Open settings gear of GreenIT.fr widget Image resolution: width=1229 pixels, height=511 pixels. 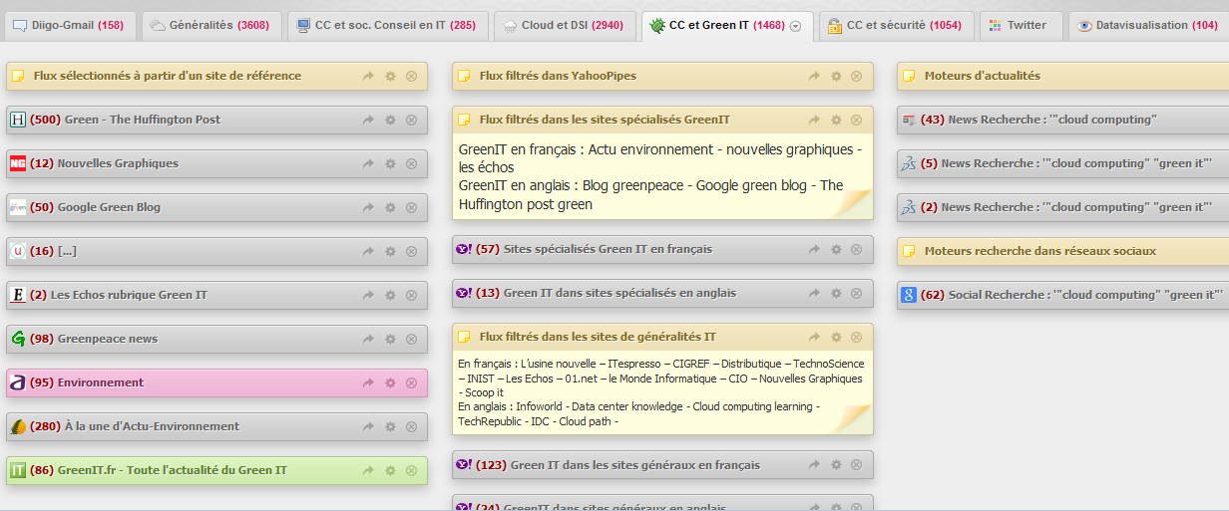click(x=390, y=470)
